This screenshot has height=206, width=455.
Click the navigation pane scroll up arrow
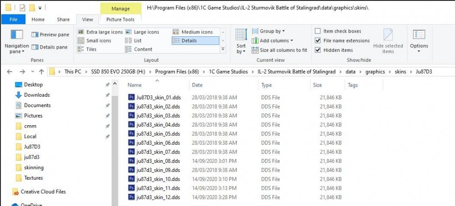coord(115,84)
